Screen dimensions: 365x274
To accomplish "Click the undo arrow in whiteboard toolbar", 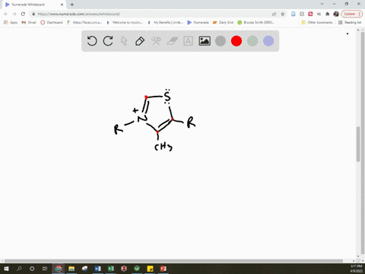I will click(x=92, y=41).
